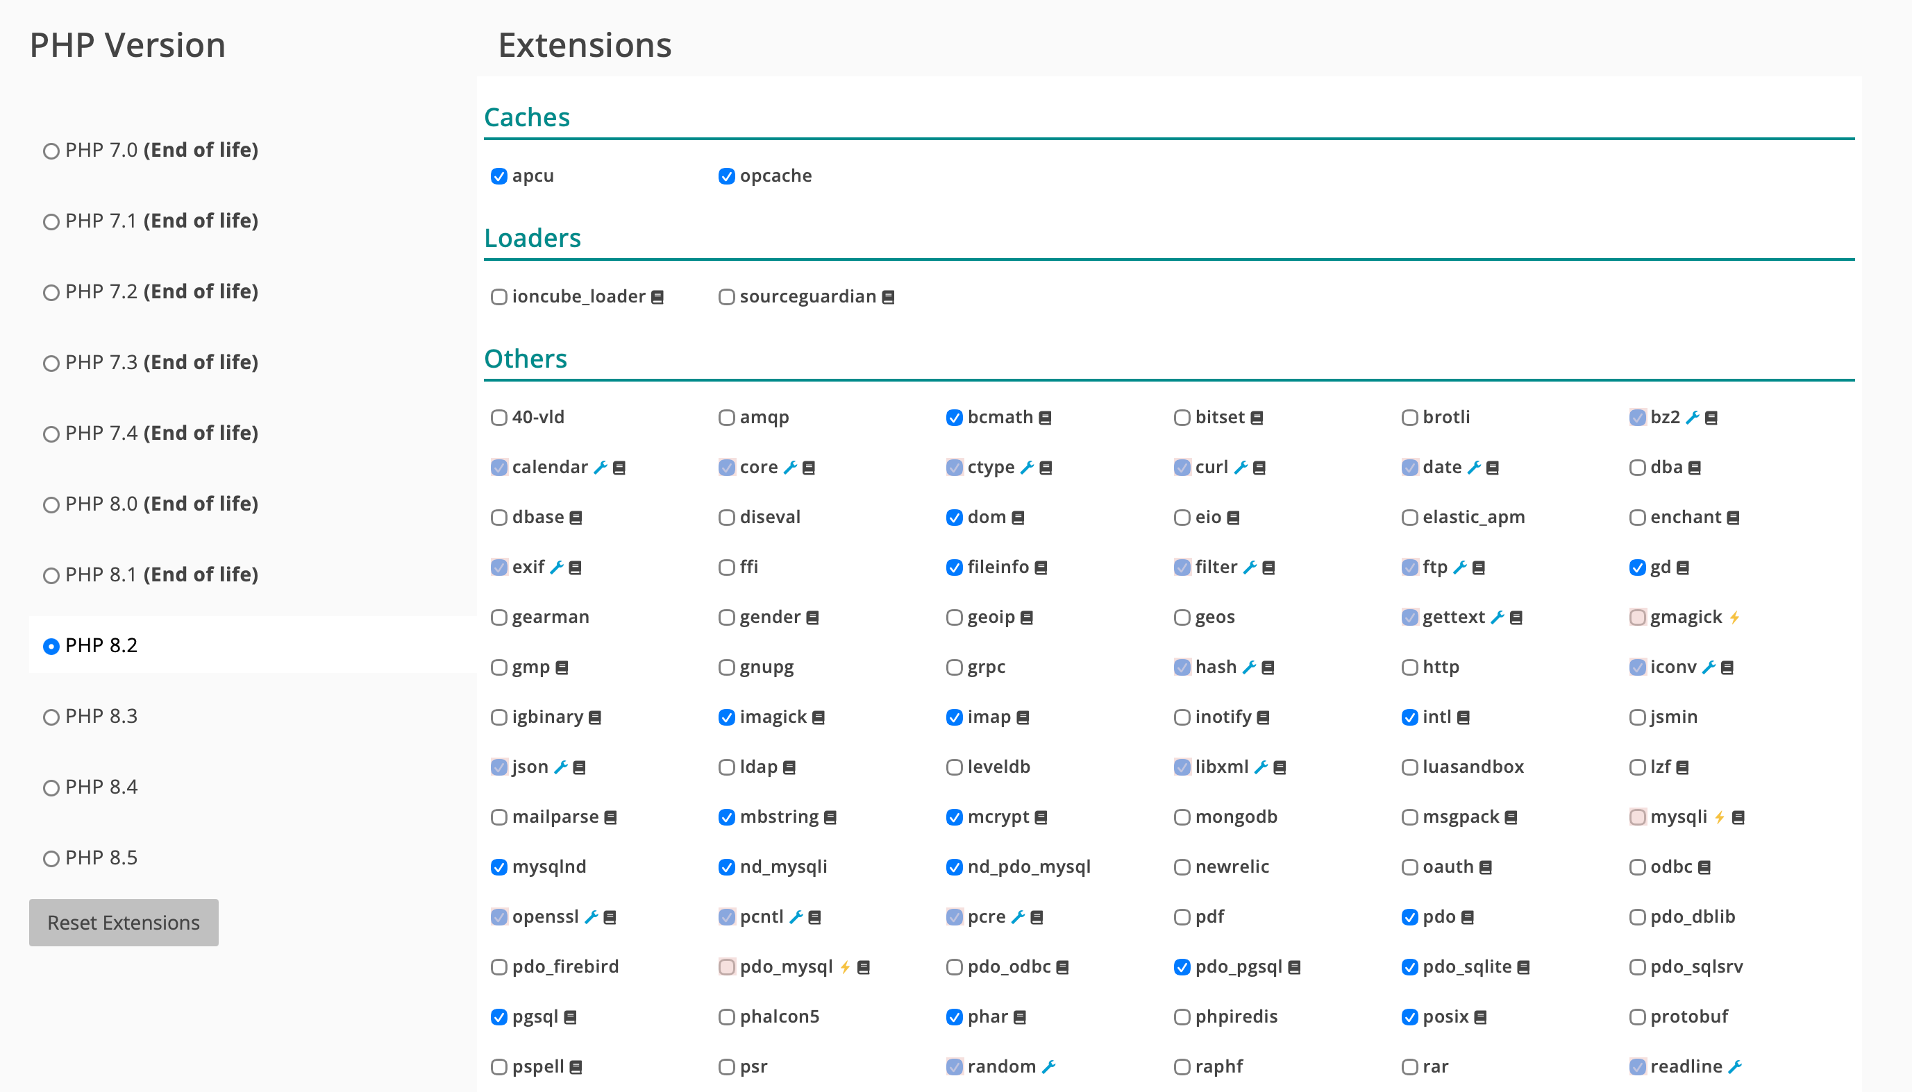This screenshot has height=1092, width=1912.
Task: Click the lightning bolt icon beside gmagick
Action: coord(1734,618)
